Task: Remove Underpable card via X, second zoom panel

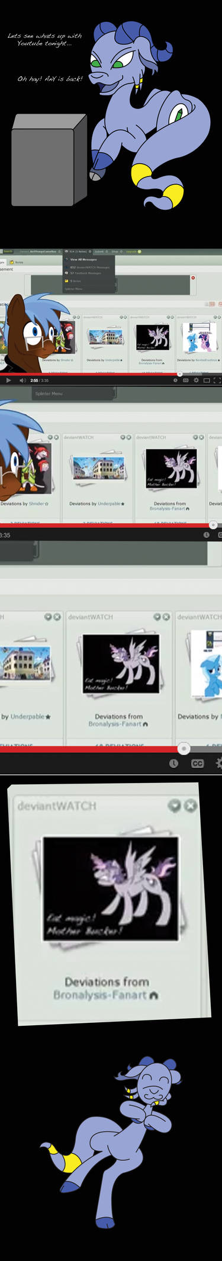Action: click(128, 437)
